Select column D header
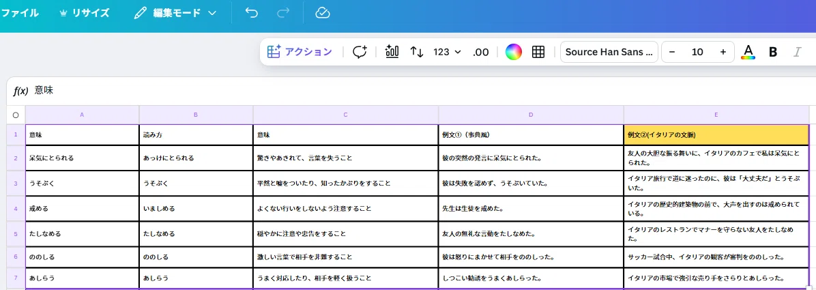The width and height of the screenshot is (816, 290). (x=531, y=115)
